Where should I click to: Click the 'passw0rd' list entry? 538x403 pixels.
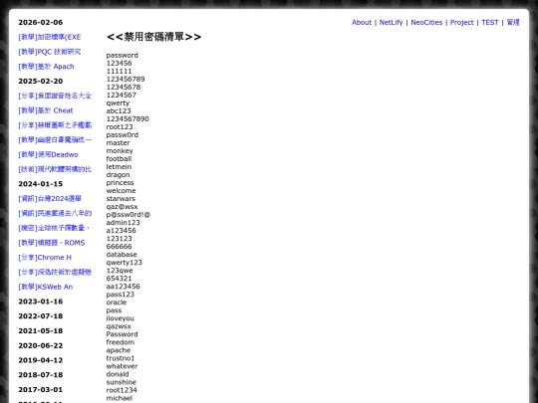click(x=123, y=135)
